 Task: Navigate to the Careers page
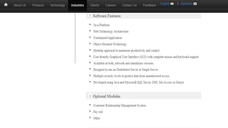pos(111,5)
